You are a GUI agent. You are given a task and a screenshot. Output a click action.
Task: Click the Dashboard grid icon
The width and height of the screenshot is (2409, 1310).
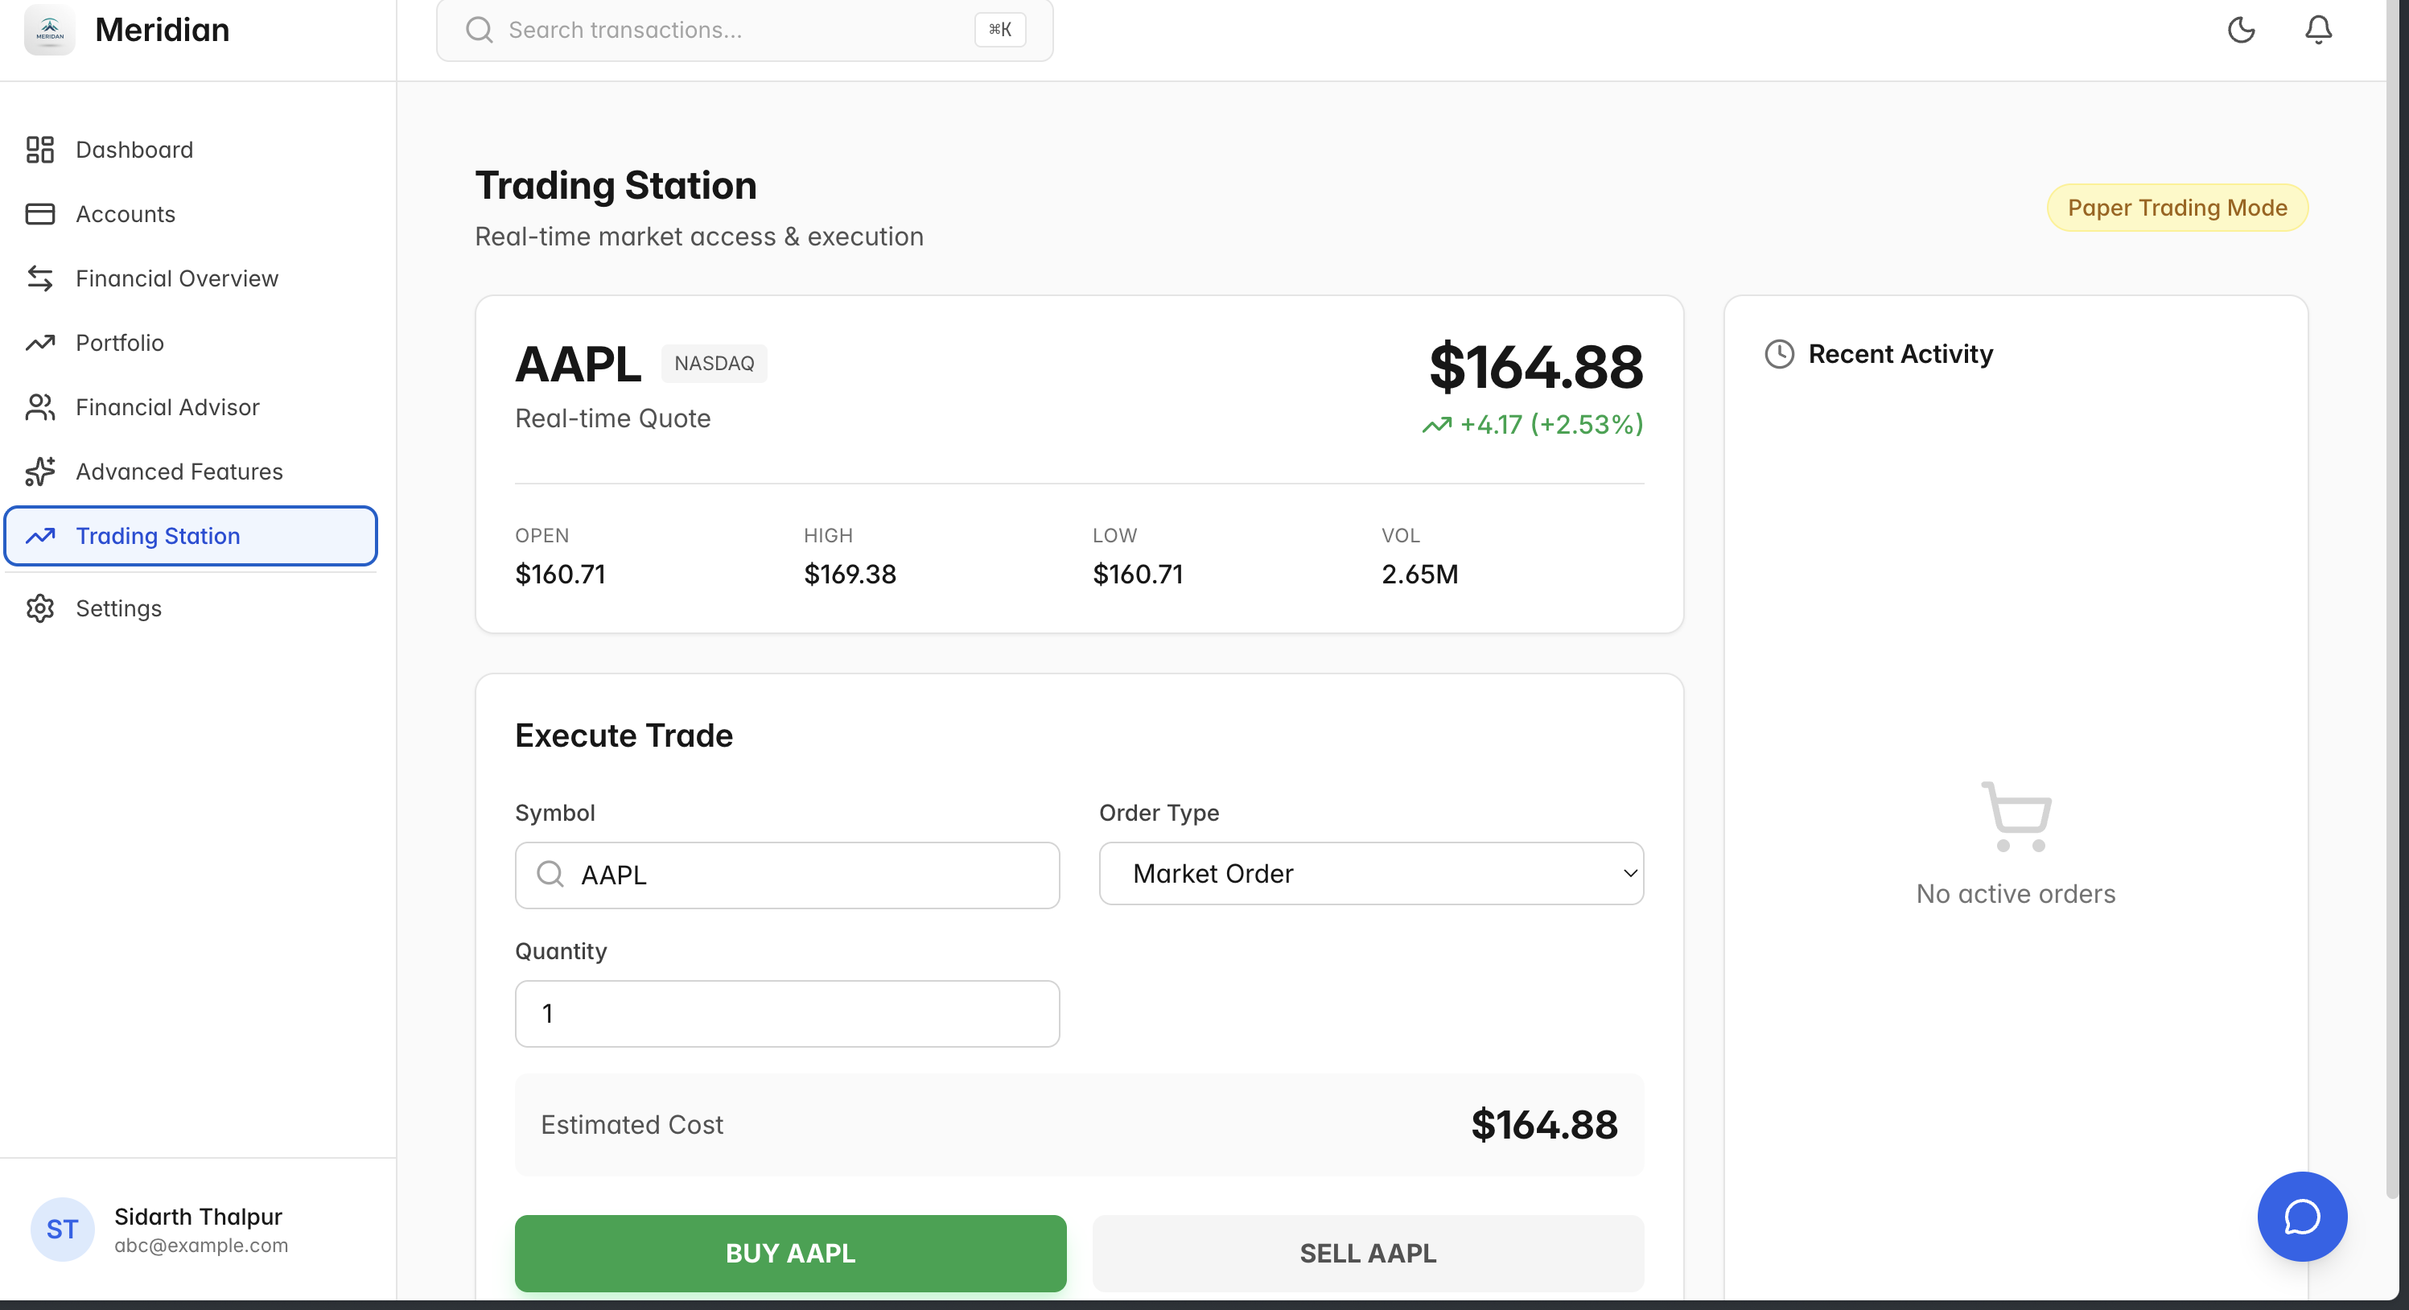point(40,150)
